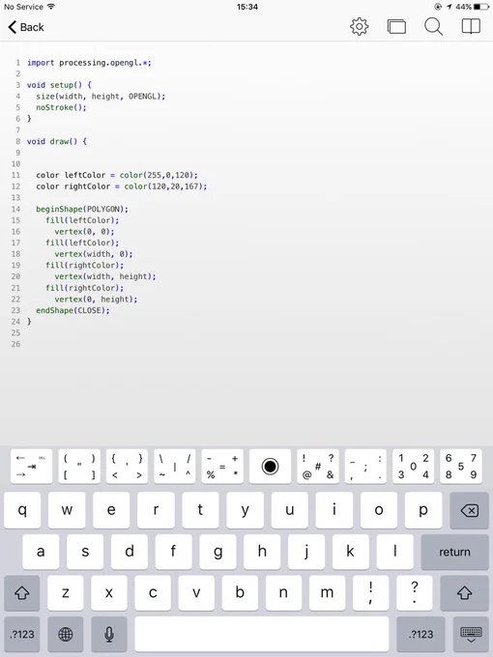Go Back using the top-left button
The width and height of the screenshot is (493, 657).
point(26,27)
